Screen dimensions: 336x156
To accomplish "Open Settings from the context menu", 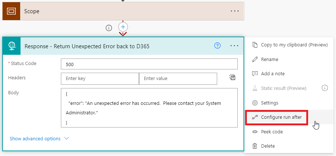I will click(x=269, y=103).
